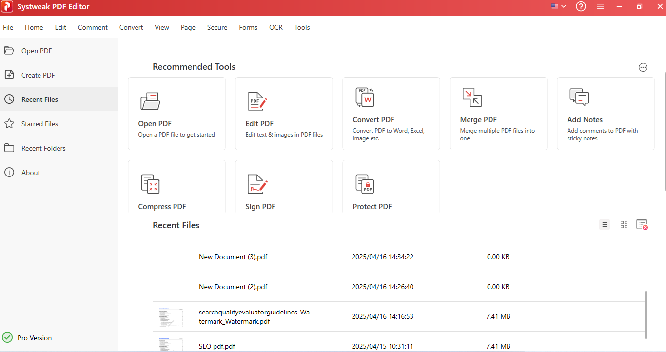Click the About label in sidebar
Image resolution: width=666 pixels, height=352 pixels.
(31, 173)
